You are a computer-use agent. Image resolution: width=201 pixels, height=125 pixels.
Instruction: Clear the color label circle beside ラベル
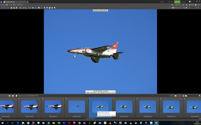[x=187, y=8]
